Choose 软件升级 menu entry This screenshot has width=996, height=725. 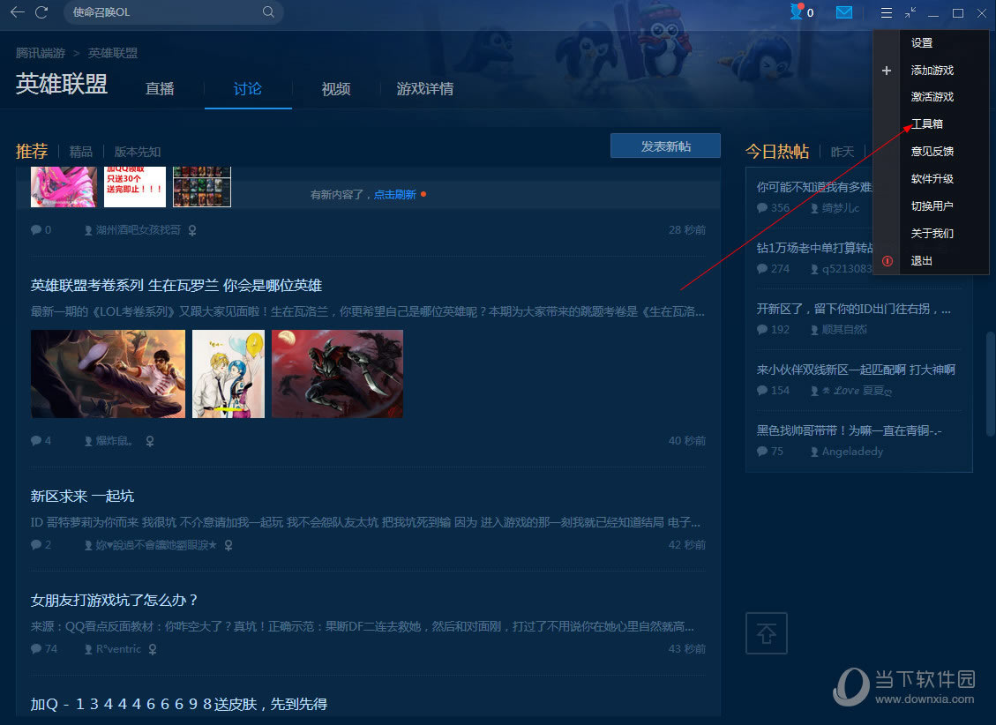click(932, 179)
